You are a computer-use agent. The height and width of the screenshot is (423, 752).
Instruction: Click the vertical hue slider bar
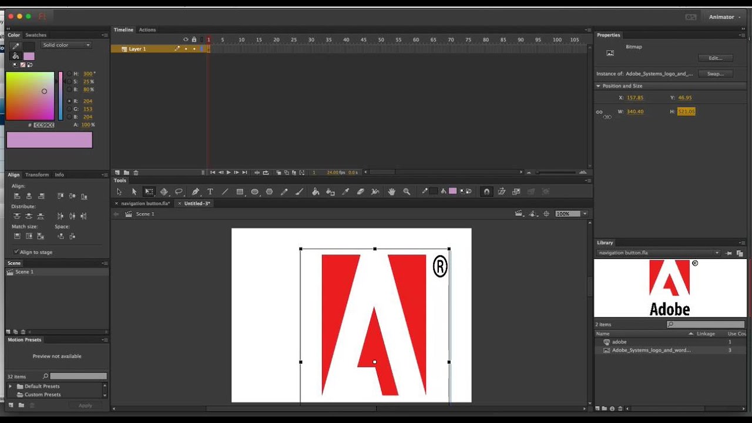coord(61,96)
